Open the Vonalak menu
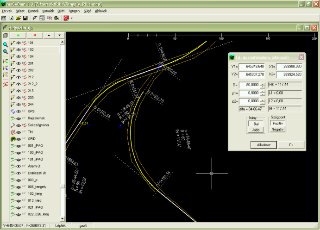Image resolution: width=320 pixels, height=230 pixels. 48,11
